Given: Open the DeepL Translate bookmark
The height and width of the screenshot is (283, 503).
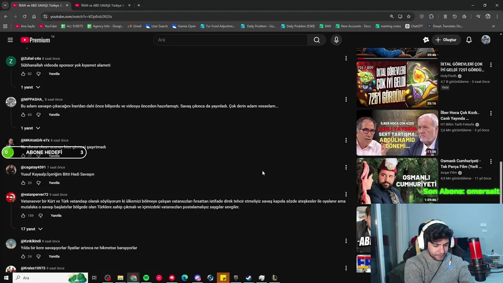Looking at the screenshot, I should [445, 26].
